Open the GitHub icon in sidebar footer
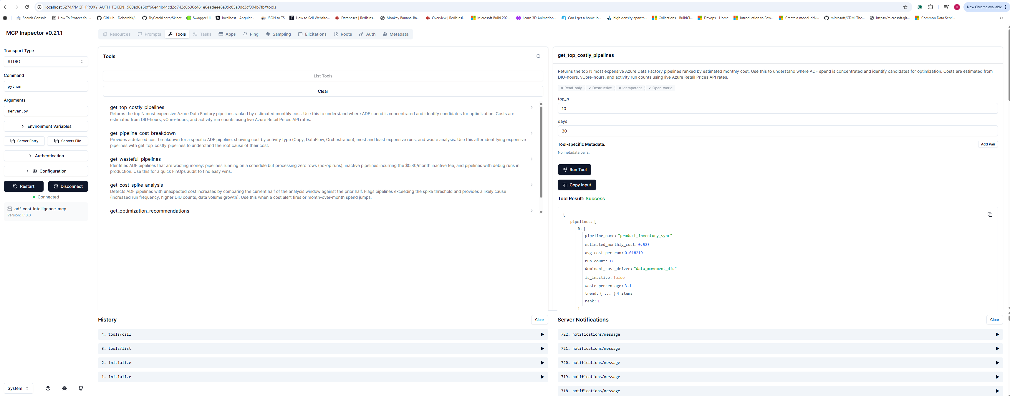This screenshot has width=1010, height=396. [81, 388]
